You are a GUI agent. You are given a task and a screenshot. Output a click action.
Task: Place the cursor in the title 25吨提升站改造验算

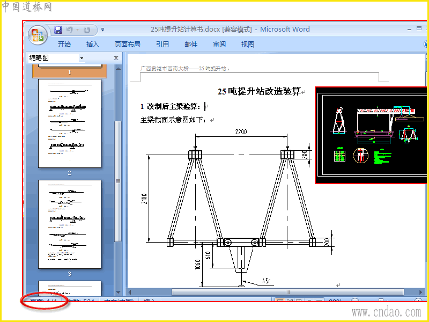[259, 91]
